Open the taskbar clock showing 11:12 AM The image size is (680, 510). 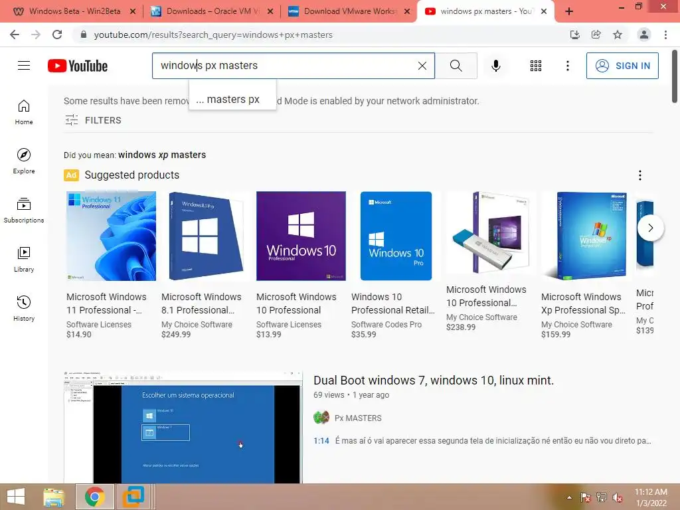point(651,497)
